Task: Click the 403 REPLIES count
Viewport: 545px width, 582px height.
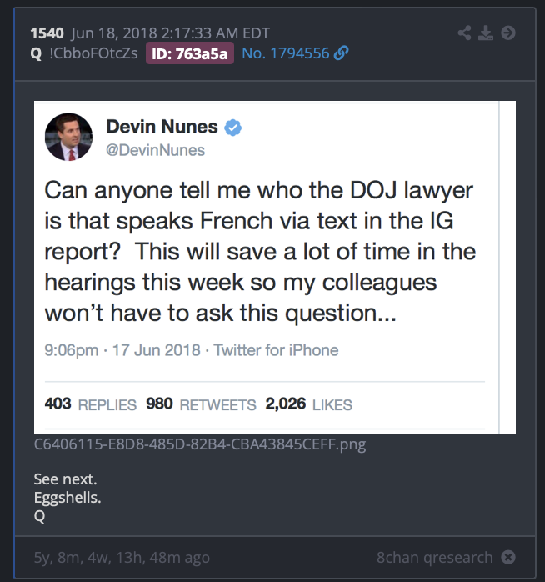Action: coord(90,405)
